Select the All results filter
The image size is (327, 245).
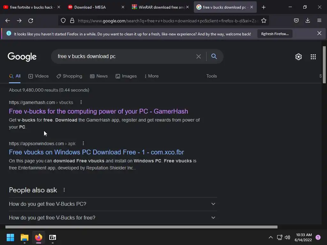(x=15, y=76)
